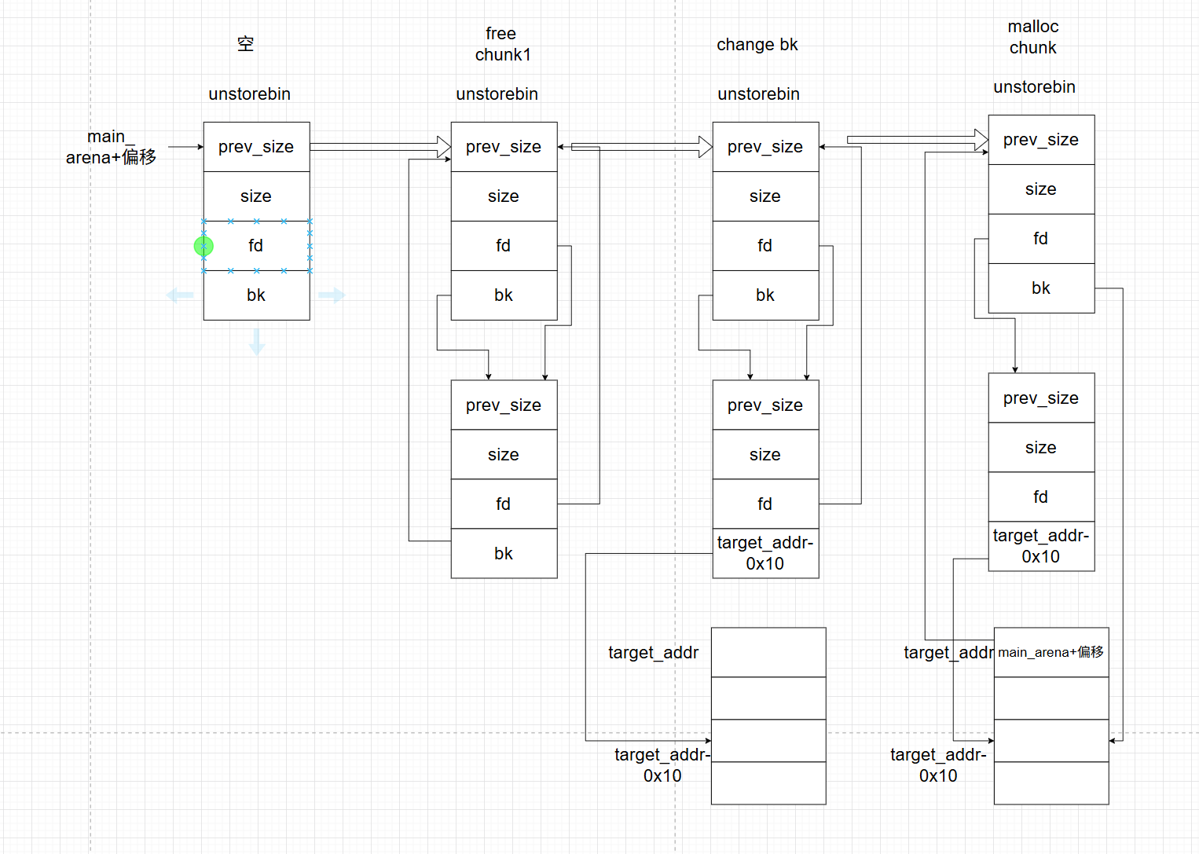The width and height of the screenshot is (1199, 854).
Task: Click the downward light blue connect arrow
Action: pos(257,342)
